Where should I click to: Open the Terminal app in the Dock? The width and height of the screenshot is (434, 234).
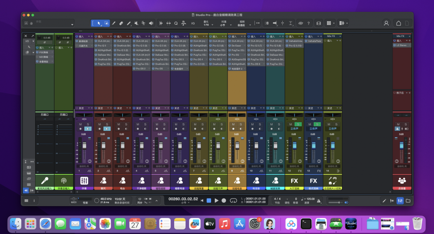(306, 223)
